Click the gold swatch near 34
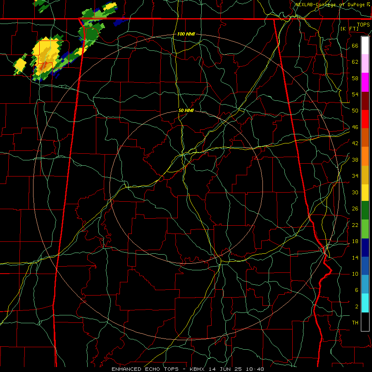This screenshot has width=372, height=372. pos(365,175)
